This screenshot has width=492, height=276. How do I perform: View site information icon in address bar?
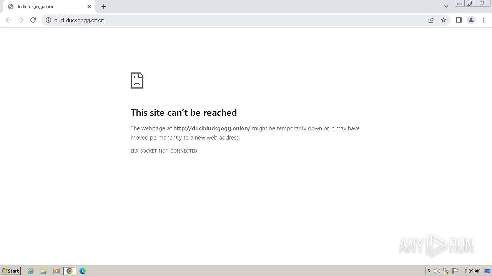tap(48, 20)
